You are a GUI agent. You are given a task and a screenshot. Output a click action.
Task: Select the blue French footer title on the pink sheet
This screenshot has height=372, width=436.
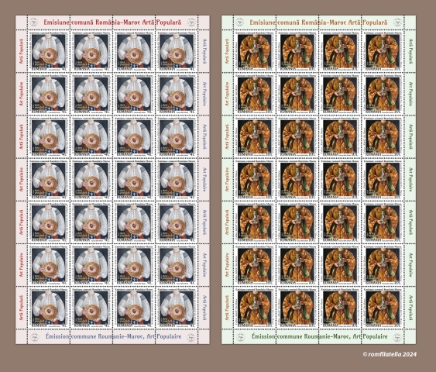pos(113,336)
